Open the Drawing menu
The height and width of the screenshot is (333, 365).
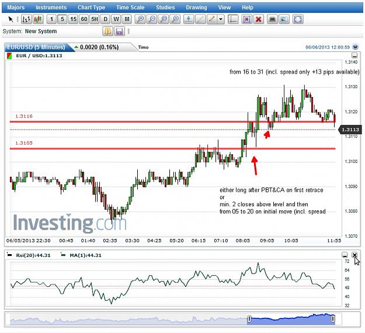coord(196,8)
